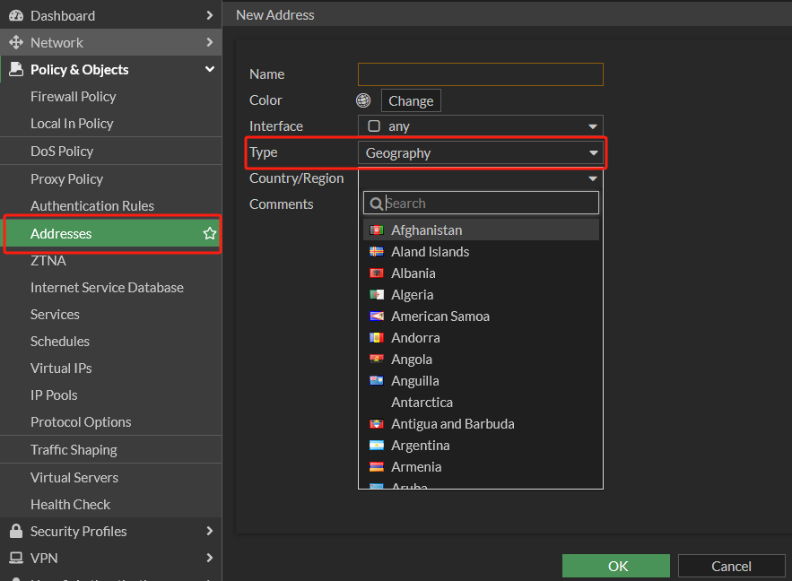Image resolution: width=792 pixels, height=581 pixels.
Task: Click the VPN monitor icon
Action: pos(15,558)
